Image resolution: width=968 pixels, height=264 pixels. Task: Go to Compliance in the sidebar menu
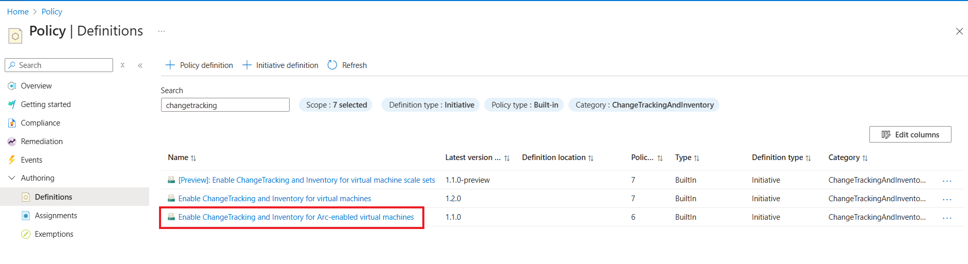(x=40, y=123)
